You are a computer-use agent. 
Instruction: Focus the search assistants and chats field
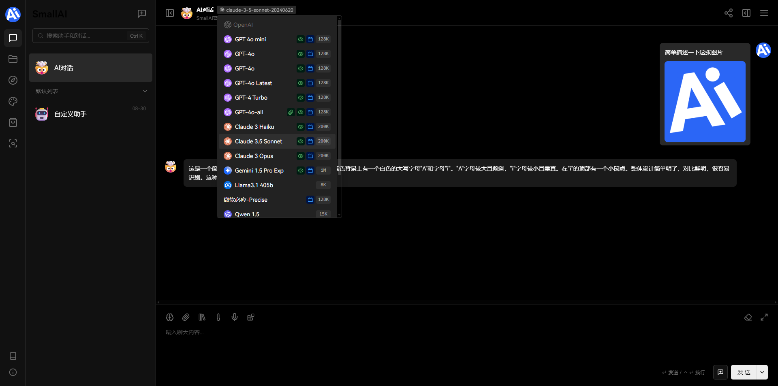click(91, 36)
